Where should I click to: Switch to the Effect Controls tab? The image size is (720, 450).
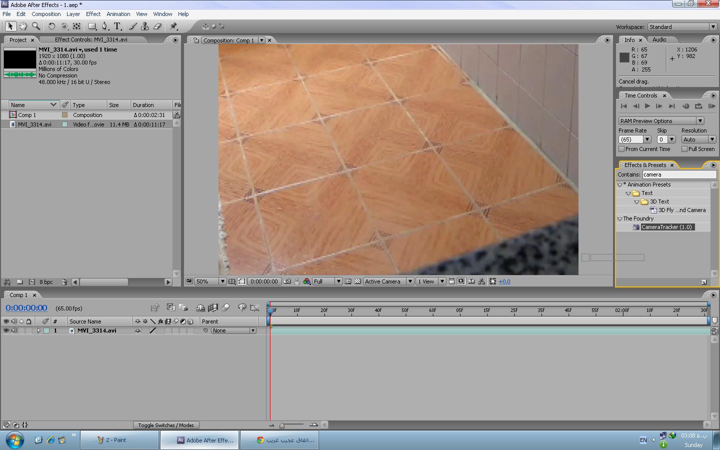click(x=91, y=39)
